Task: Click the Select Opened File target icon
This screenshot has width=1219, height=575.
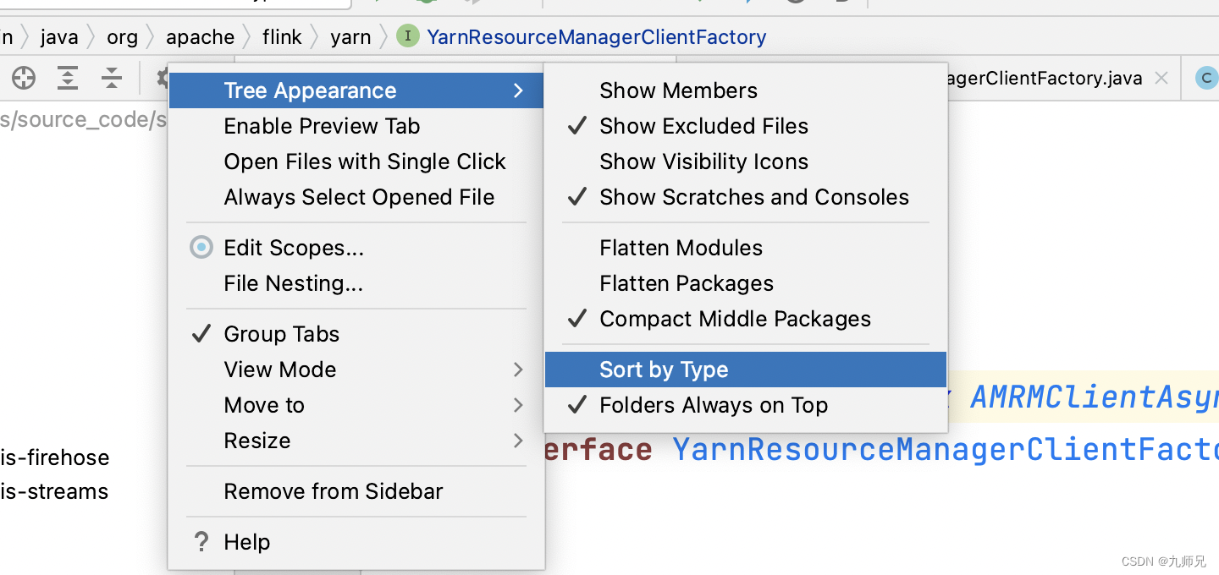Action: [x=24, y=79]
